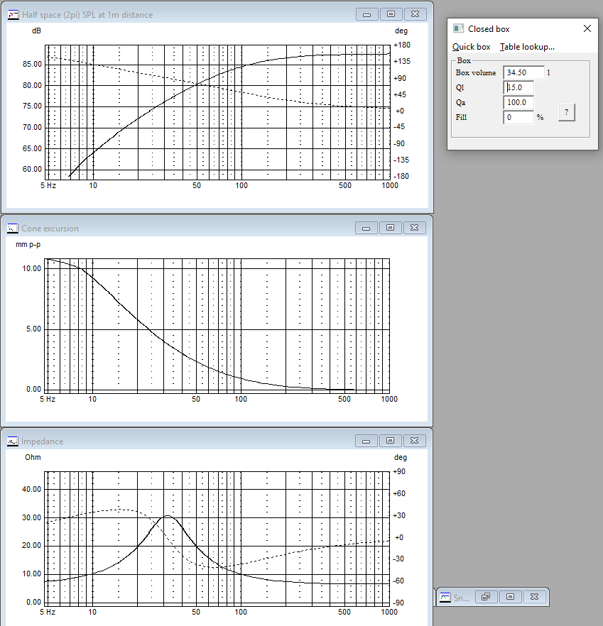Click the Ohm unit label

click(33, 457)
